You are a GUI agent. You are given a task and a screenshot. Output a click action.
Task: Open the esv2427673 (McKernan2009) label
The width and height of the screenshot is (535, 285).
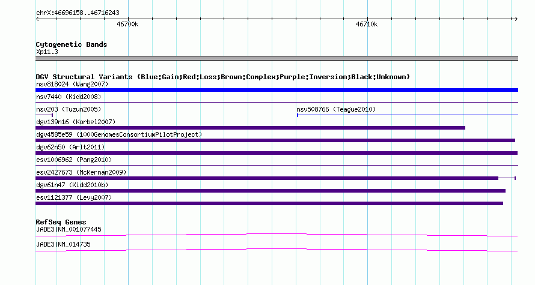pos(81,172)
